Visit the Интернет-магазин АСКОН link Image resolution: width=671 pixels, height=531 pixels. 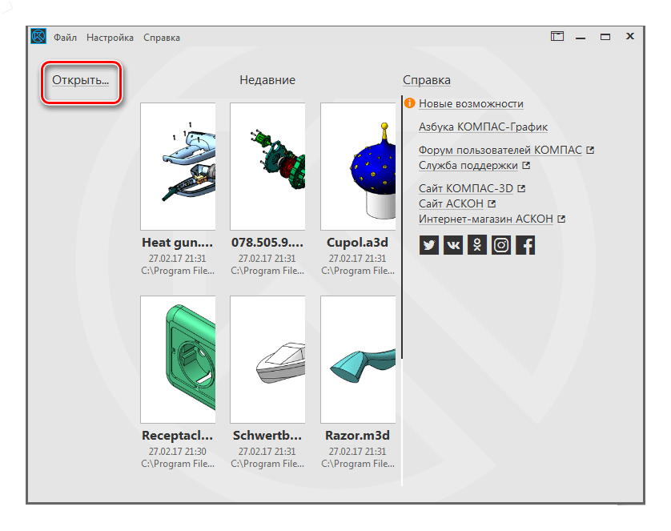click(487, 219)
